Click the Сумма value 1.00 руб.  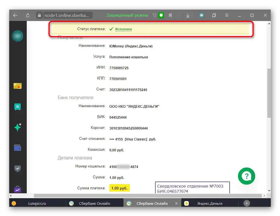click(x=117, y=178)
